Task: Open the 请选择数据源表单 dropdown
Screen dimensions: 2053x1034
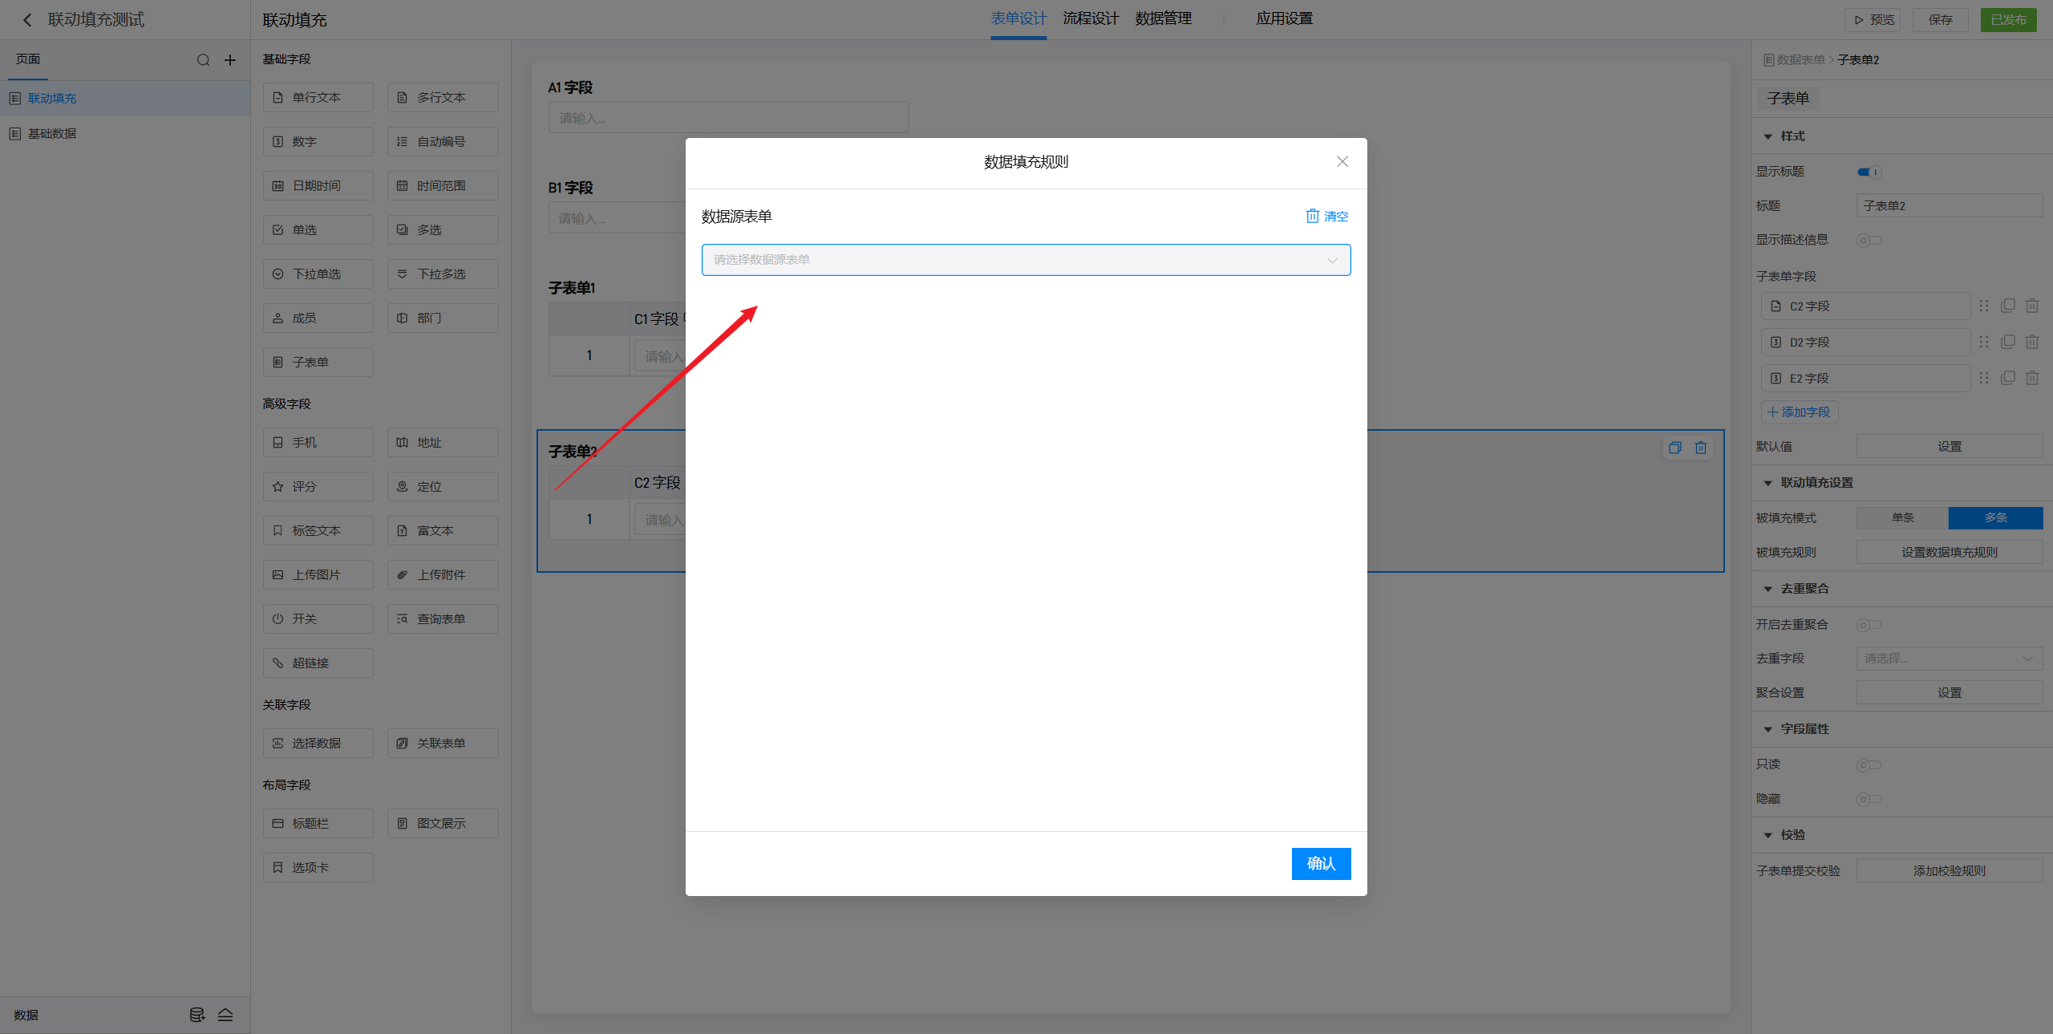Action: [1026, 260]
